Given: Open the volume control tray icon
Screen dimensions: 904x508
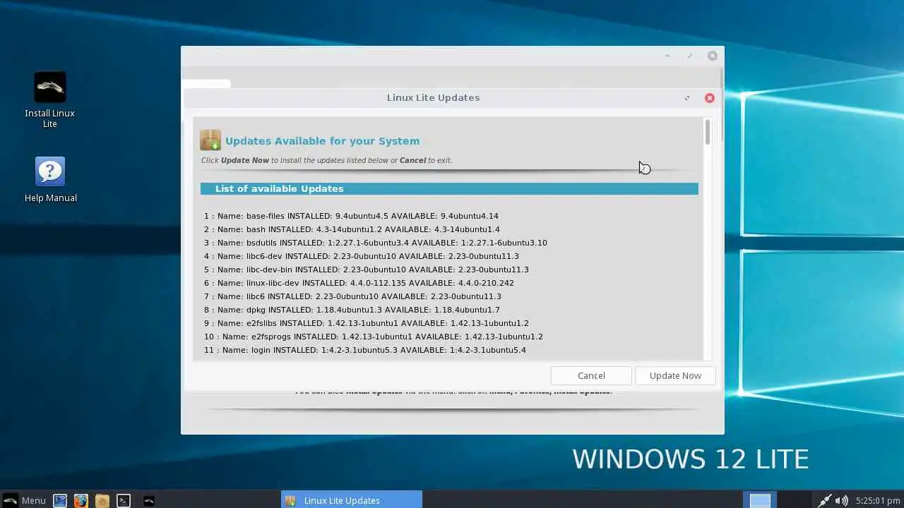Looking at the screenshot, I should coord(841,500).
